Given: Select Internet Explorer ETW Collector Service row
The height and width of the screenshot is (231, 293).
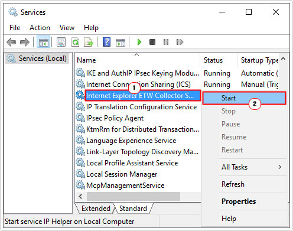Looking at the screenshot, I should pos(143,96).
